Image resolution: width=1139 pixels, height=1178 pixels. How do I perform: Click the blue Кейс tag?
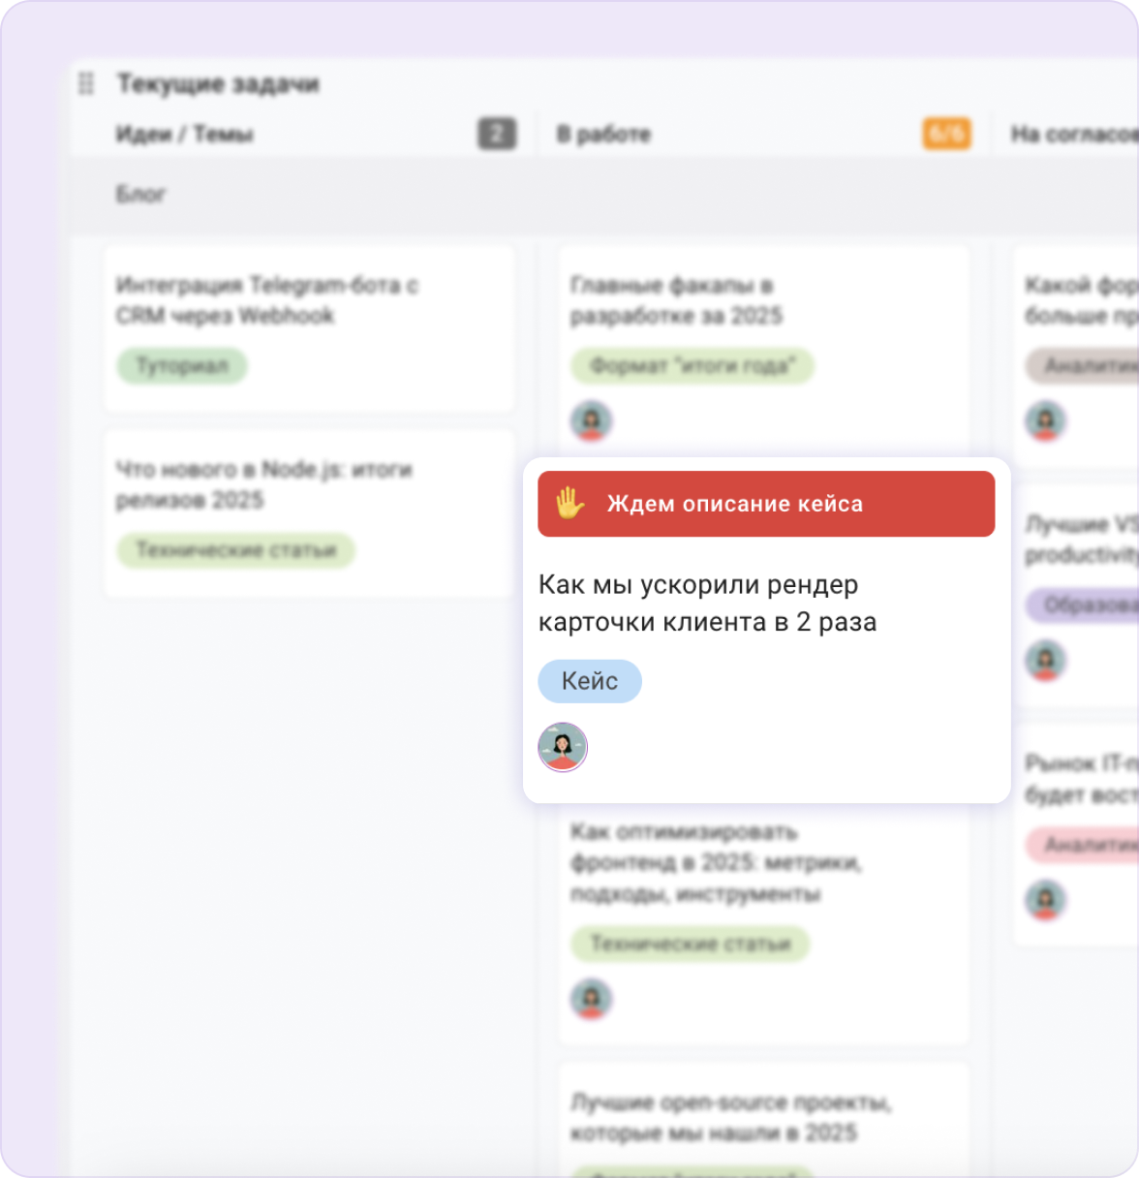(x=589, y=681)
